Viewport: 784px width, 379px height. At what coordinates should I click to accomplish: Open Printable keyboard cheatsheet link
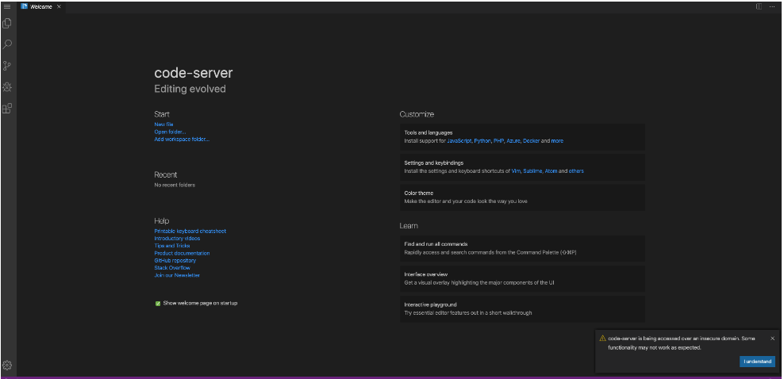[x=190, y=232]
